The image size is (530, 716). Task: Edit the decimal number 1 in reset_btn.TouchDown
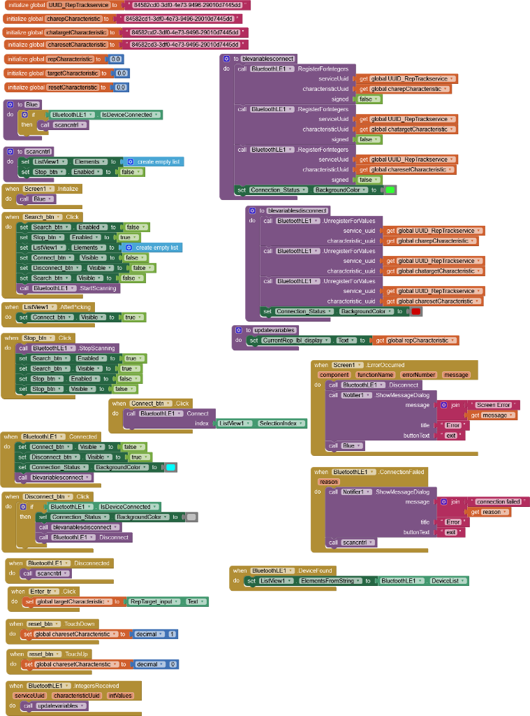(x=172, y=634)
